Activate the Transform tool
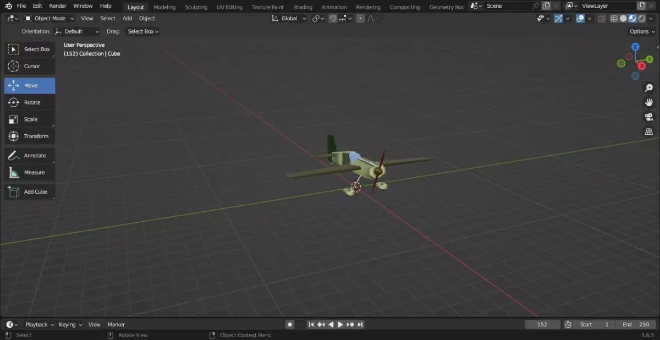The width and height of the screenshot is (660, 340). [30, 136]
